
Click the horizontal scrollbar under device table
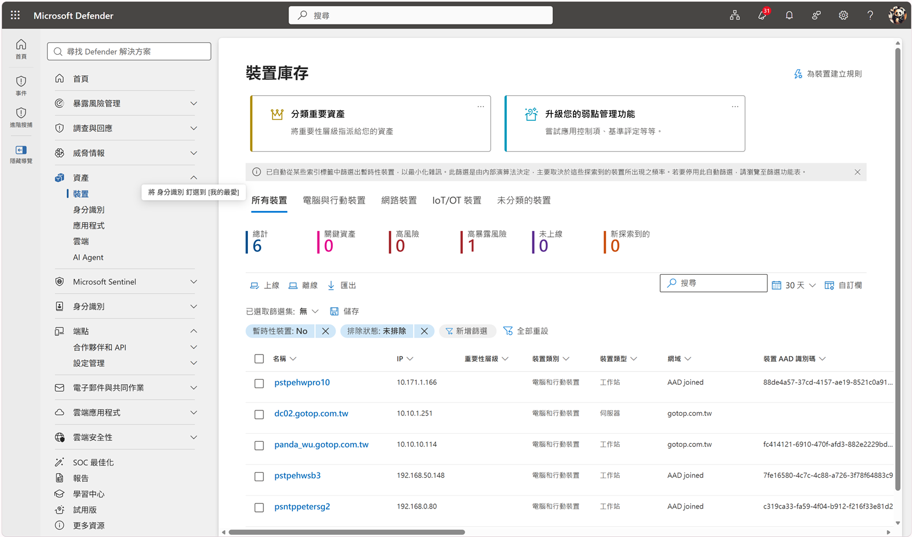pyautogui.click(x=347, y=532)
